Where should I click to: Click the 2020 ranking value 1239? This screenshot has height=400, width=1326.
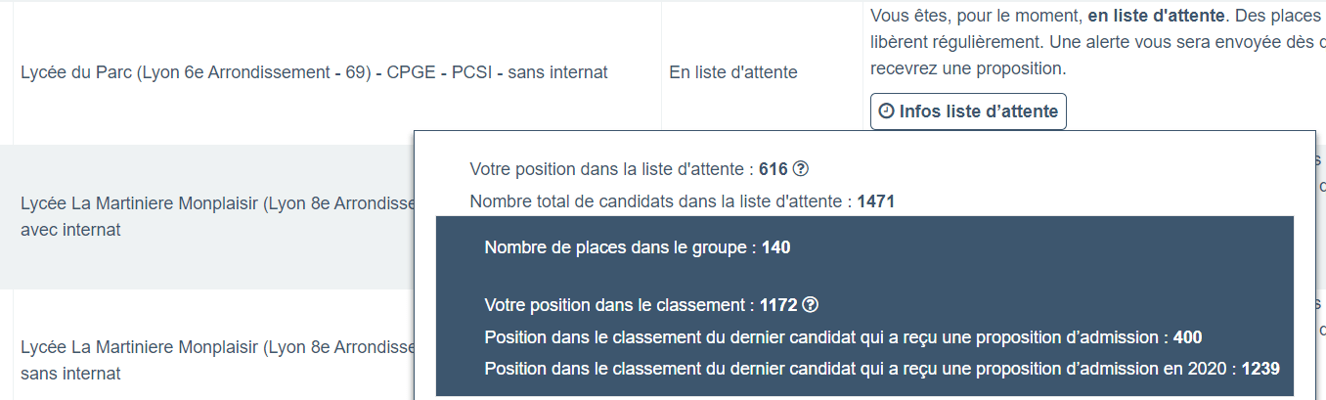(x=1260, y=369)
